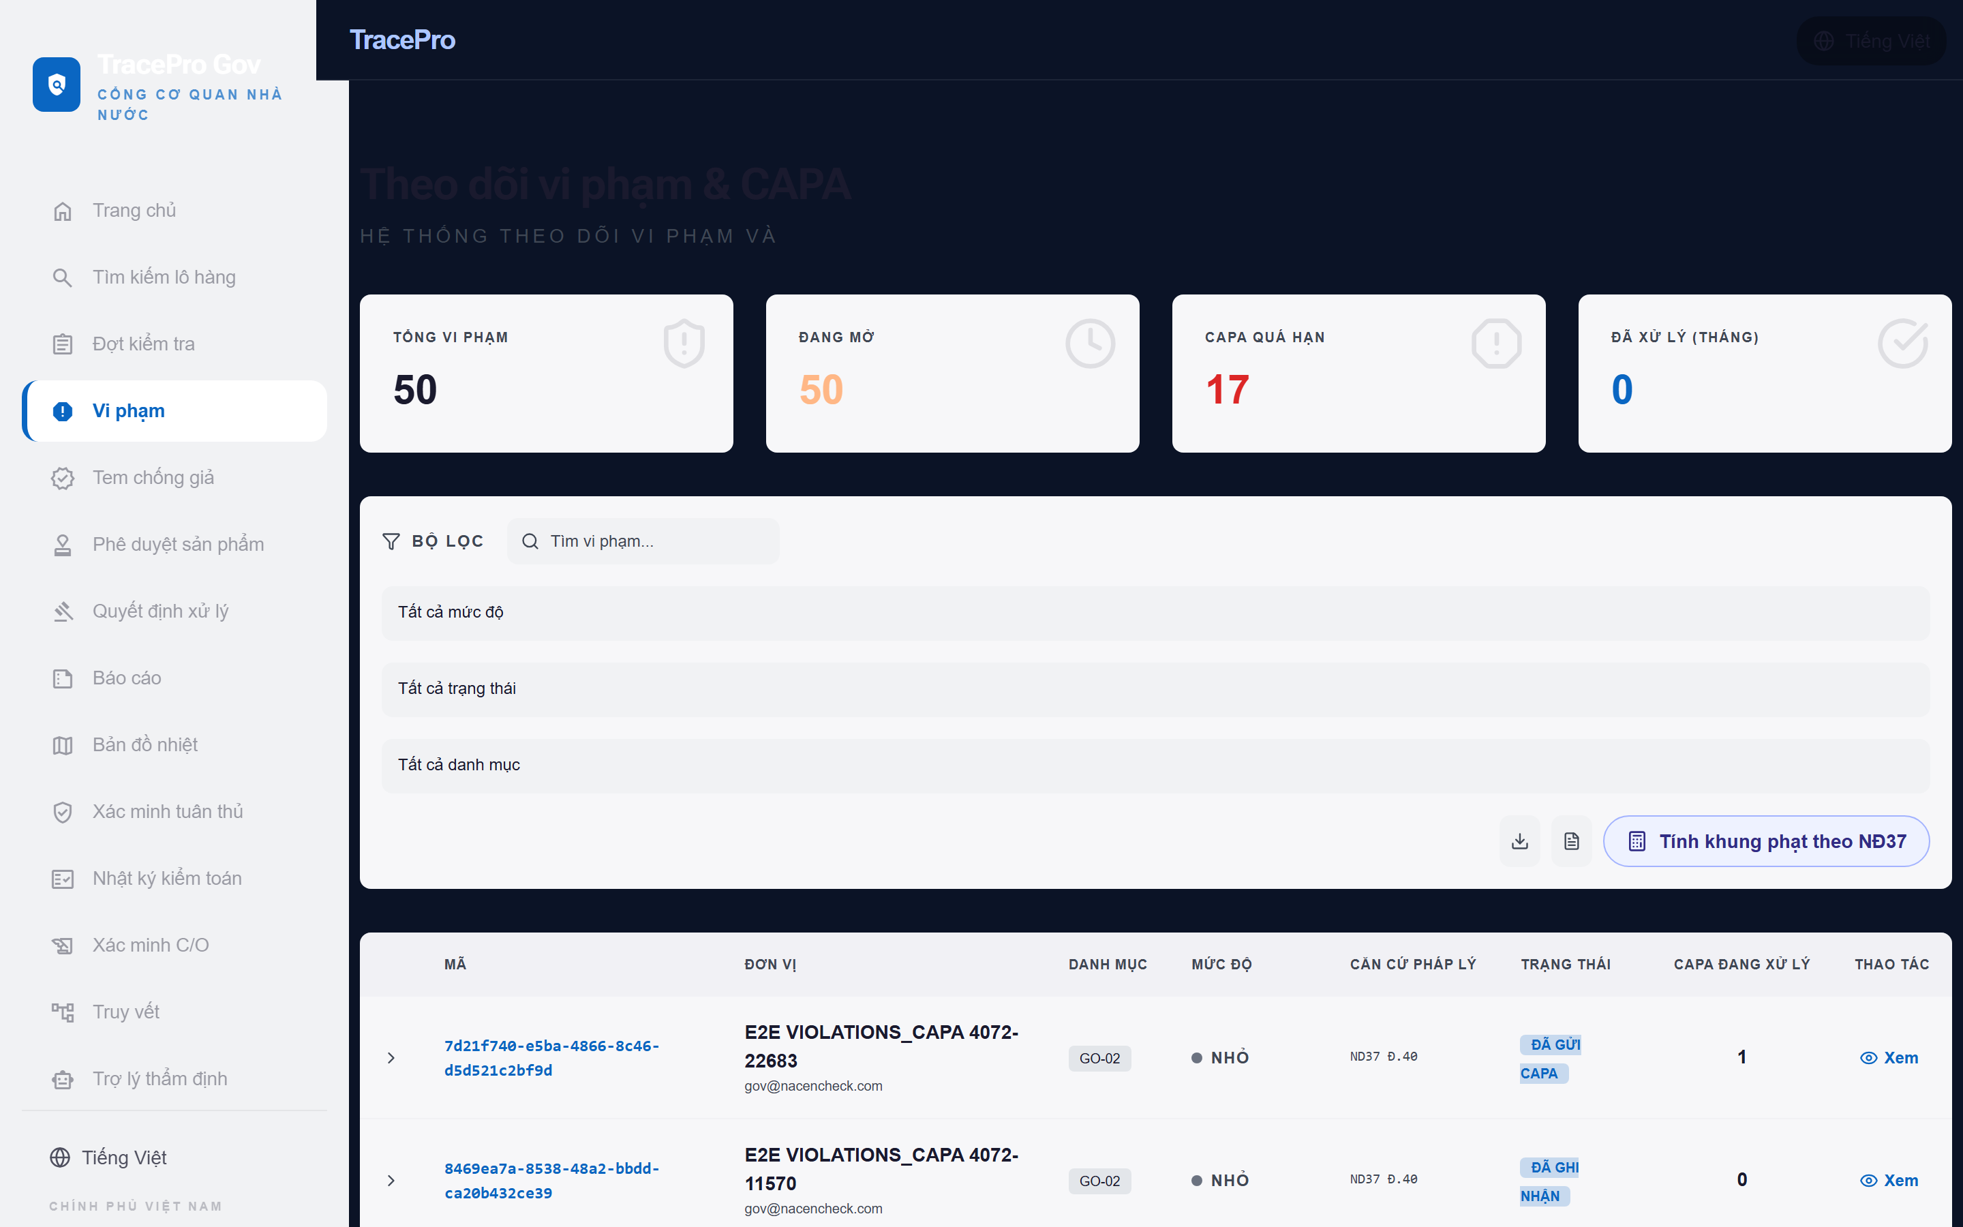Screen dimensions: 1963x1227
Task: Click Phê duyệt sản phẩm stamp icon
Action: pyautogui.click(x=63, y=545)
